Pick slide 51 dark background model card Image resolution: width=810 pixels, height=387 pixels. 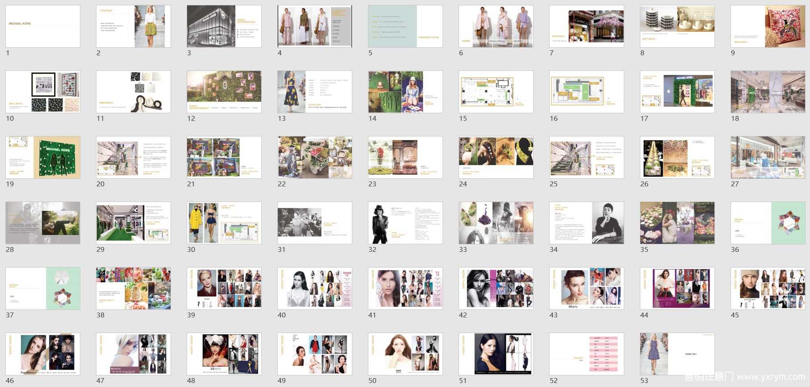pos(496,354)
